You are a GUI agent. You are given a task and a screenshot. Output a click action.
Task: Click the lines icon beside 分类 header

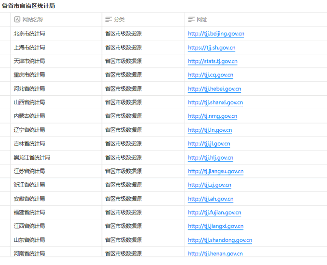click(109, 19)
